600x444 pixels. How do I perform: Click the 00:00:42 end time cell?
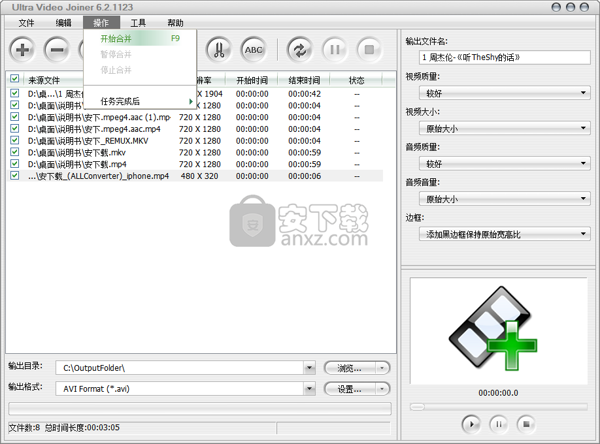[305, 93]
